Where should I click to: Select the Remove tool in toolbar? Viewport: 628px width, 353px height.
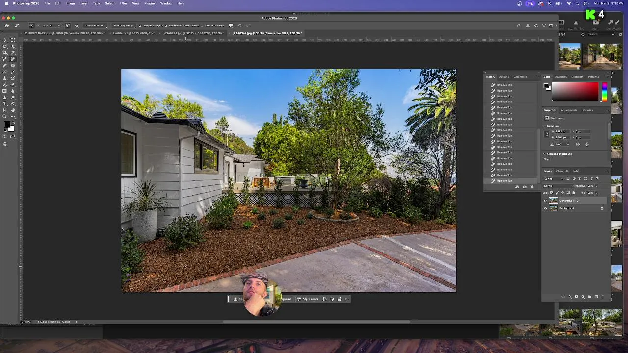13,59
